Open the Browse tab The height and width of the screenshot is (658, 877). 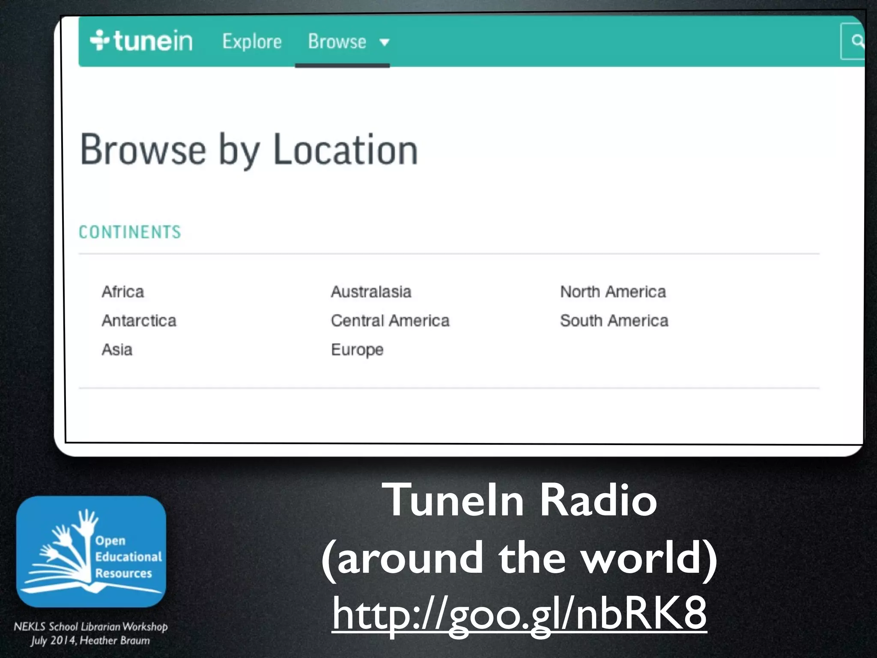[x=337, y=42]
